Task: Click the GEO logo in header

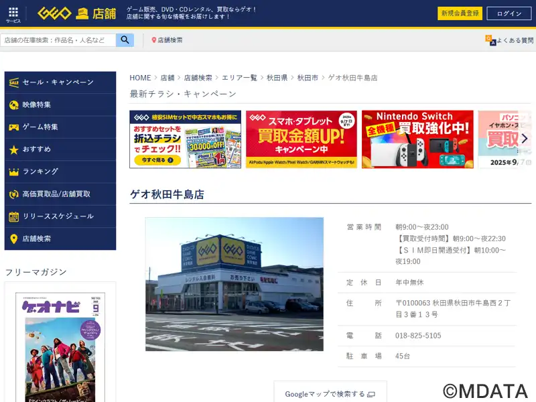Action: pyautogui.click(x=54, y=13)
